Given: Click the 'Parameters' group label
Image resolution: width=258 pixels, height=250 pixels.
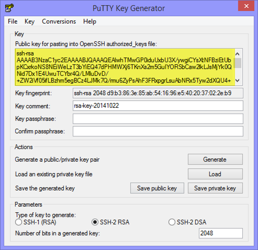Looking at the screenshot, I should click(28, 204).
